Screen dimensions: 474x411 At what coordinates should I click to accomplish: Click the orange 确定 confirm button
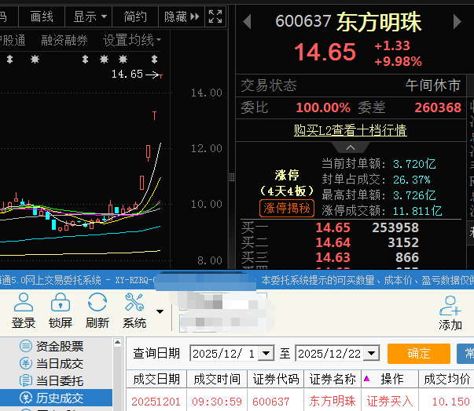pyautogui.click(x=419, y=353)
